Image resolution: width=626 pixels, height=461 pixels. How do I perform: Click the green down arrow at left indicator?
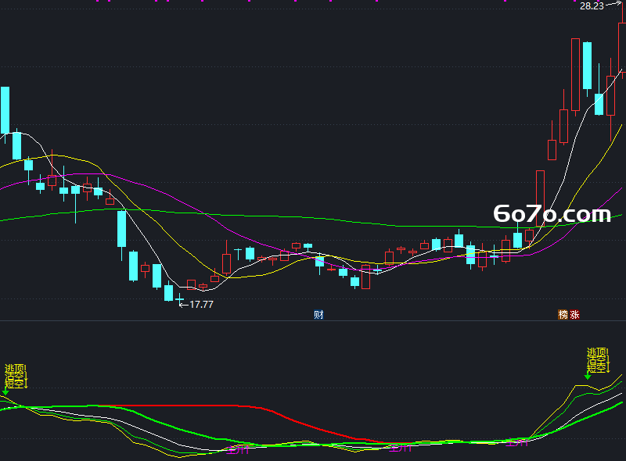(x=5, y=392)
